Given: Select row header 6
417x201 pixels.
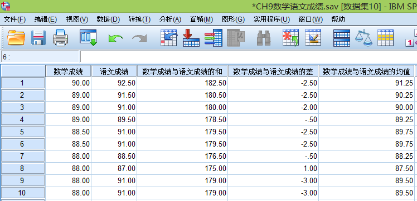Looking at the screenshot, I should 23,144.
